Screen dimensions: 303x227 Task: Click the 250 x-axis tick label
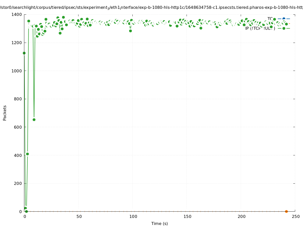click(x=296, y=216)
